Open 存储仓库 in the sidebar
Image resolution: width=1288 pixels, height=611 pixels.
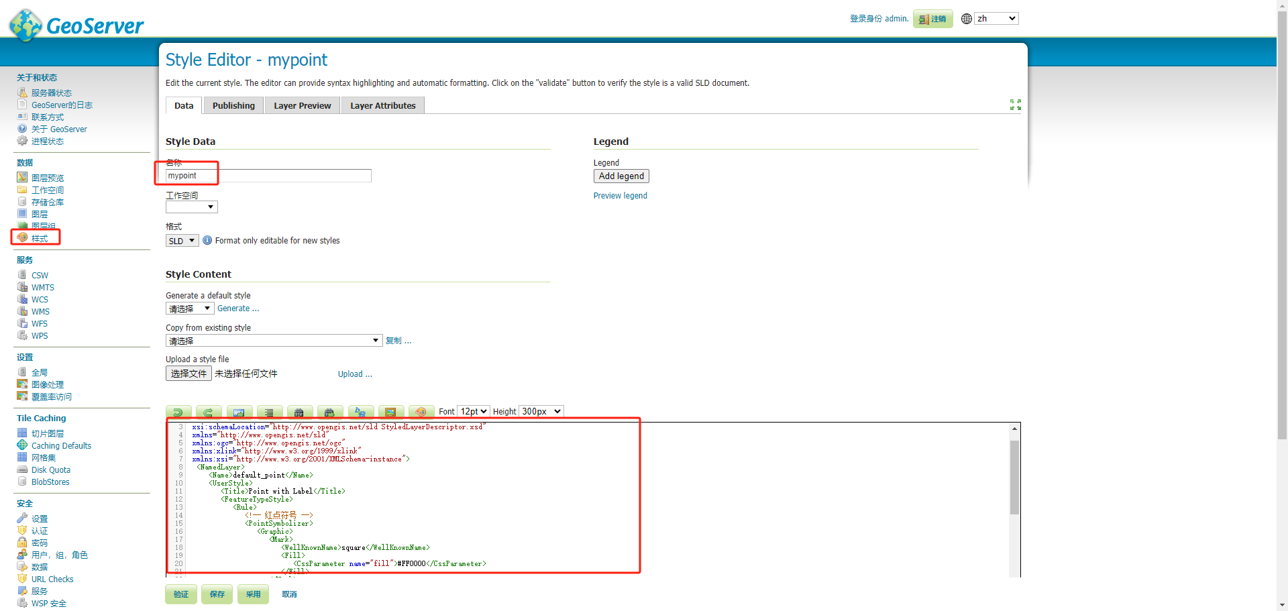tap(48, 203)
